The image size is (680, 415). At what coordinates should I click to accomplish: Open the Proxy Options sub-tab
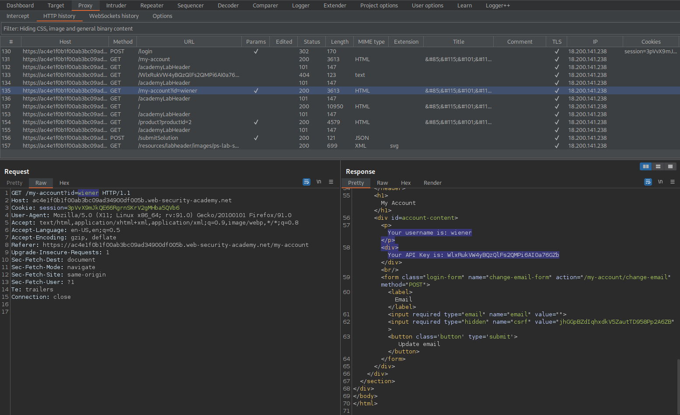pyautogui.click(x=162, y=16)
